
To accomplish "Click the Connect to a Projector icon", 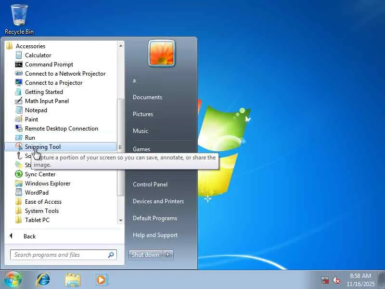I will pyautogui.click(x=19, y=82).
